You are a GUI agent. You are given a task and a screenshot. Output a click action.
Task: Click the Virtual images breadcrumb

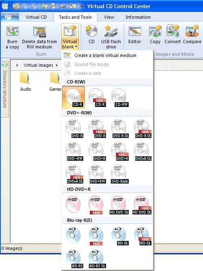click(38, 65)
